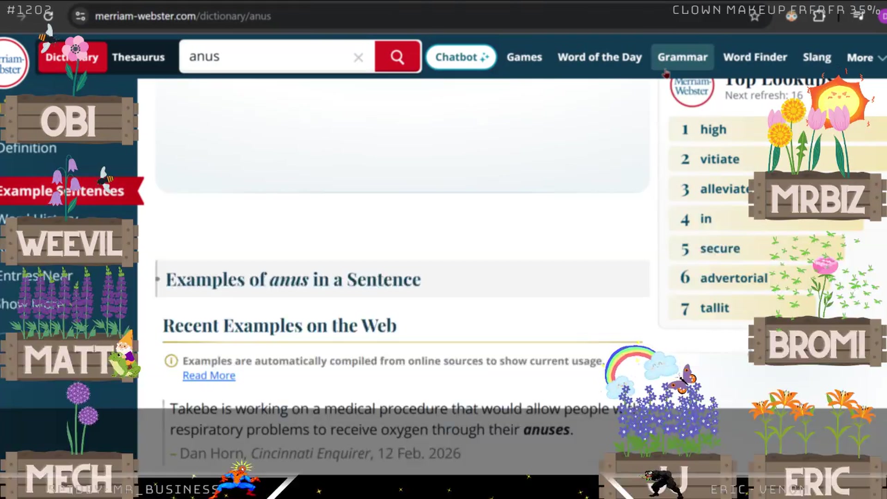Go forward with the browser arrow
The height and width of the screenshot is (499, 887).
pyautogui.click(x=21, y=16)
